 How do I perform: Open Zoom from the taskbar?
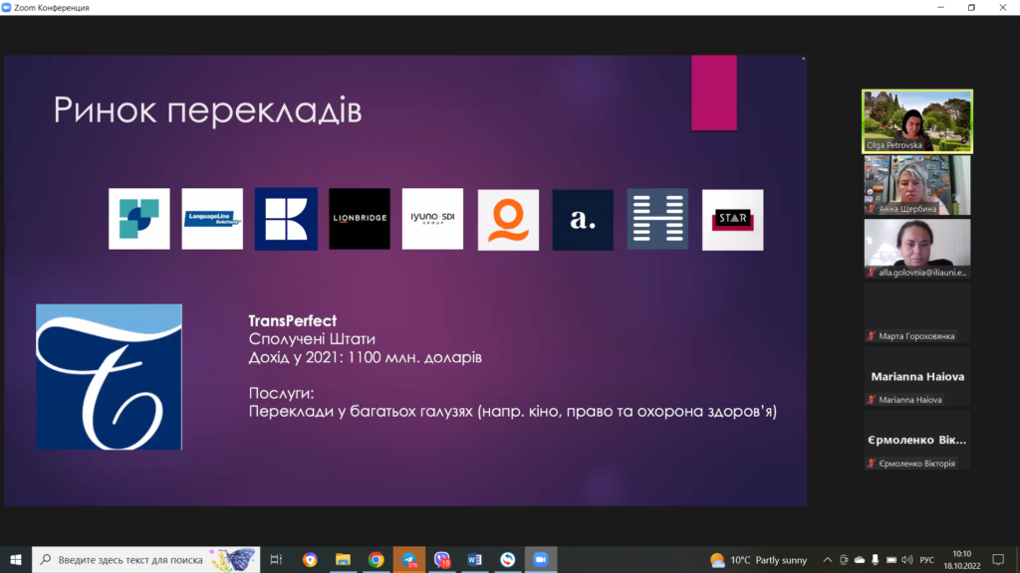pyautogui.click(x=540, y=560)
